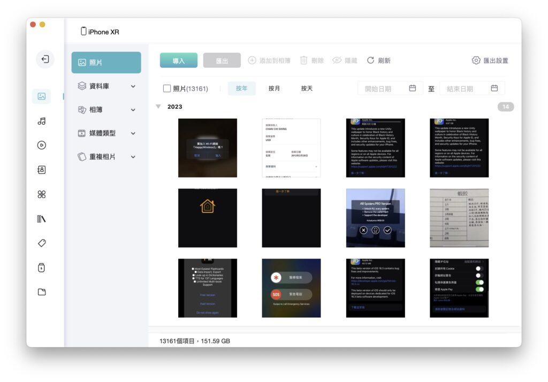Viewport: 548px width, 382px height.
Task: Click the add-to-album plus icon
Action: coord(252,60)
